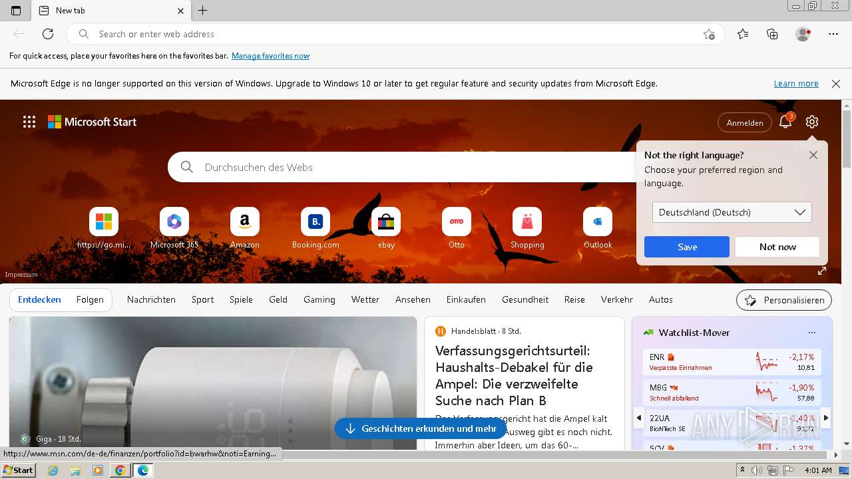This screenshot has height=479, width=852.
Task: Open the MBG watchlist row
Action: (732, 393)
